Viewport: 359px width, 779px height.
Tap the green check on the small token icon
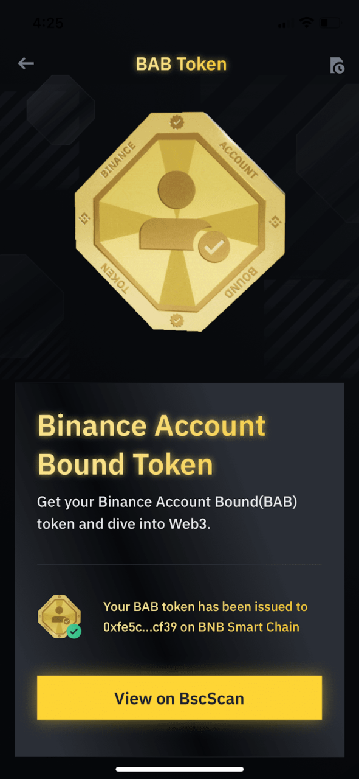(74, 631)
